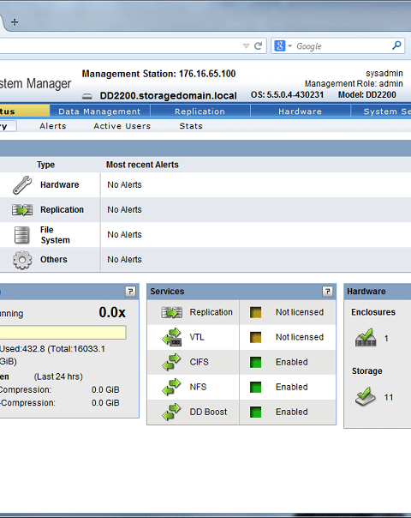
Task: Reload the page with the refresh icon
Action: 259,46
